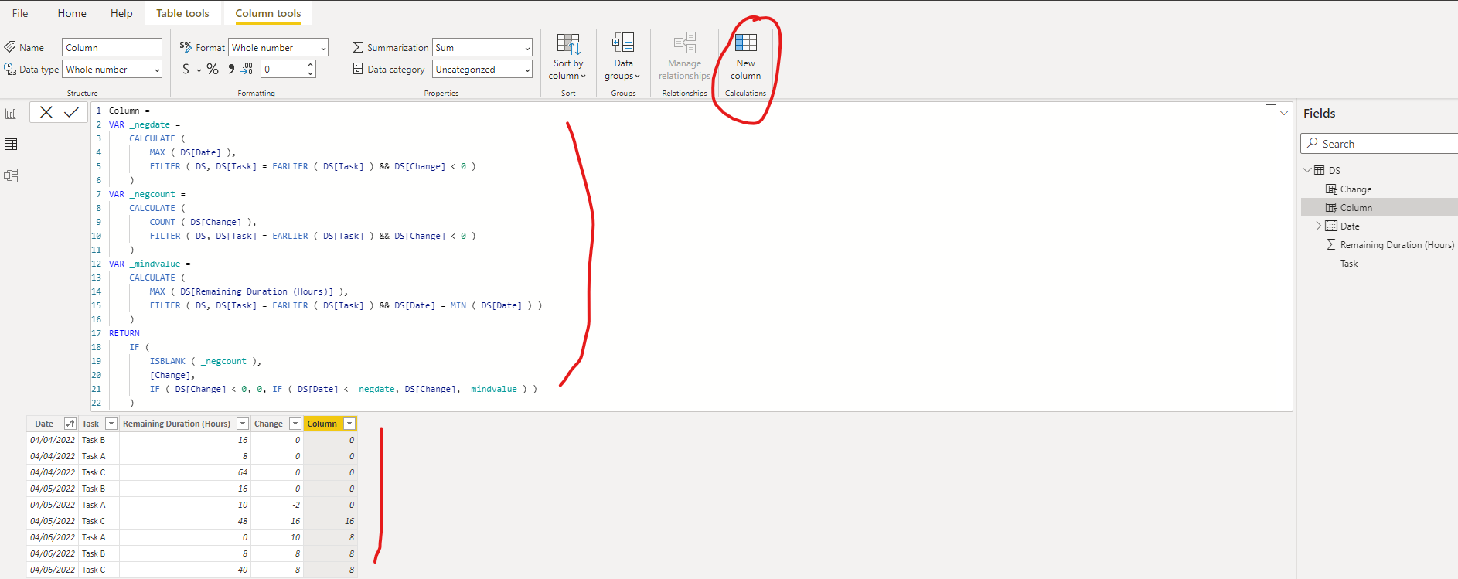Sort ascending icon on Date header
This screenshot has height=579, width=1458.
pos(70,424)
